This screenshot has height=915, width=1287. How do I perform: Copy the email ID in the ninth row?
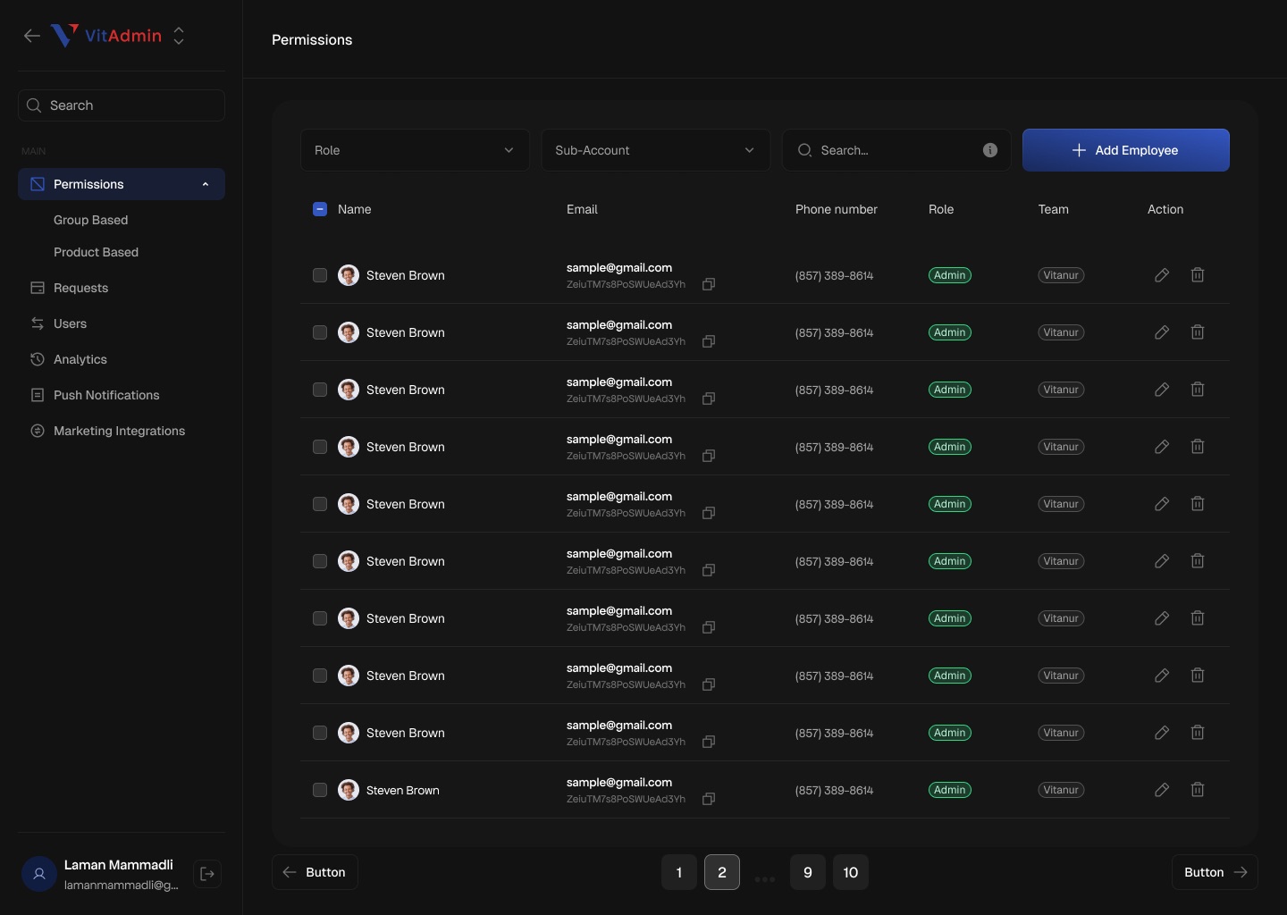pos(709,742)
